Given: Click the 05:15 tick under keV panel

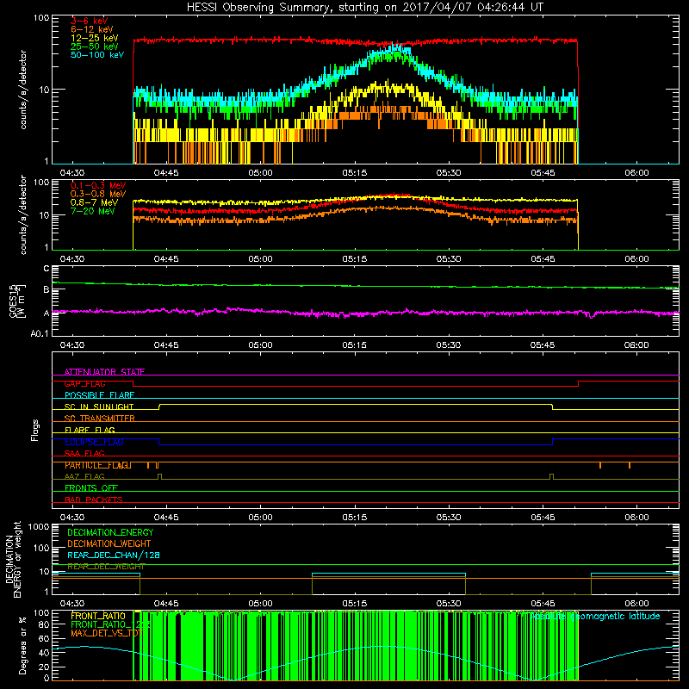Looking at the screenshot, I should (x=355, y=173).
